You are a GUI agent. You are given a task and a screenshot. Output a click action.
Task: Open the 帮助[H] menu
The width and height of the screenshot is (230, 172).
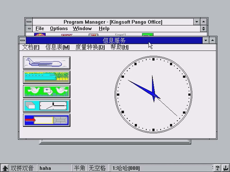(119, 47)
